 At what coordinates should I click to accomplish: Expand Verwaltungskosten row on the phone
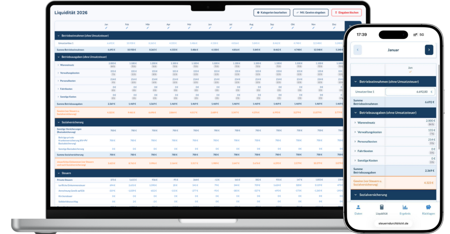[x=355, y=132]
